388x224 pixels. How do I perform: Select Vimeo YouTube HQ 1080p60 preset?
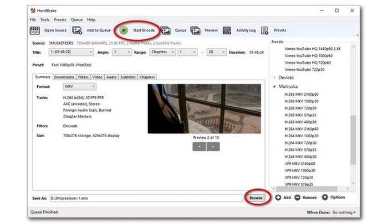pyautogui.click(x=309, y=56)
